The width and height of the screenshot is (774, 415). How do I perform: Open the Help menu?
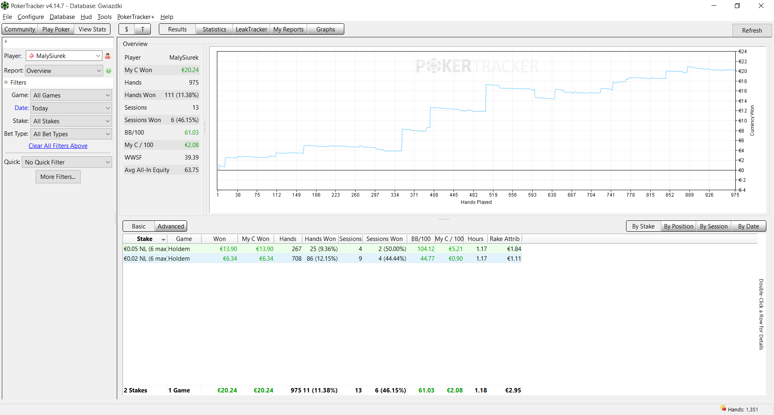[167, 17]
